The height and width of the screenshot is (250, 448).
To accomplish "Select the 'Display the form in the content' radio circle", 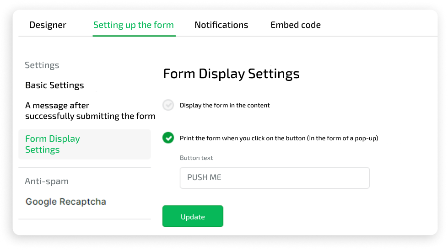I will click(x=168, y=105).
